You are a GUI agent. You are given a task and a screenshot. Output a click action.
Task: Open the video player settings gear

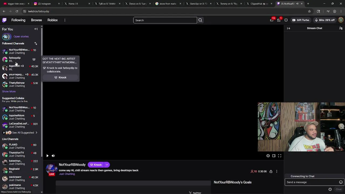tap(268, 156)
